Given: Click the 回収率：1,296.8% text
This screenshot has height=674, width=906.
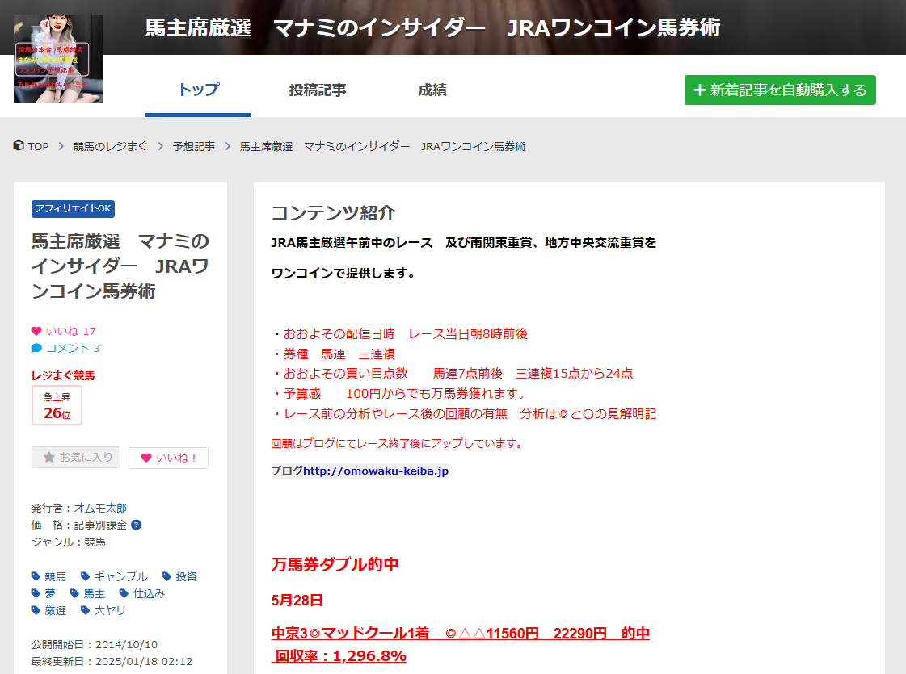Looking at the screenshot, I should click(340, 656).
